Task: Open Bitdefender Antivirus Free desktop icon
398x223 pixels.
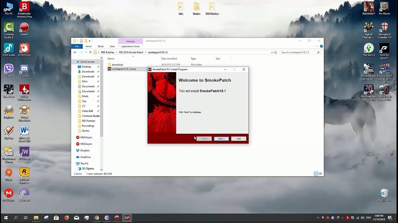Action: click(x=24, y=10)
